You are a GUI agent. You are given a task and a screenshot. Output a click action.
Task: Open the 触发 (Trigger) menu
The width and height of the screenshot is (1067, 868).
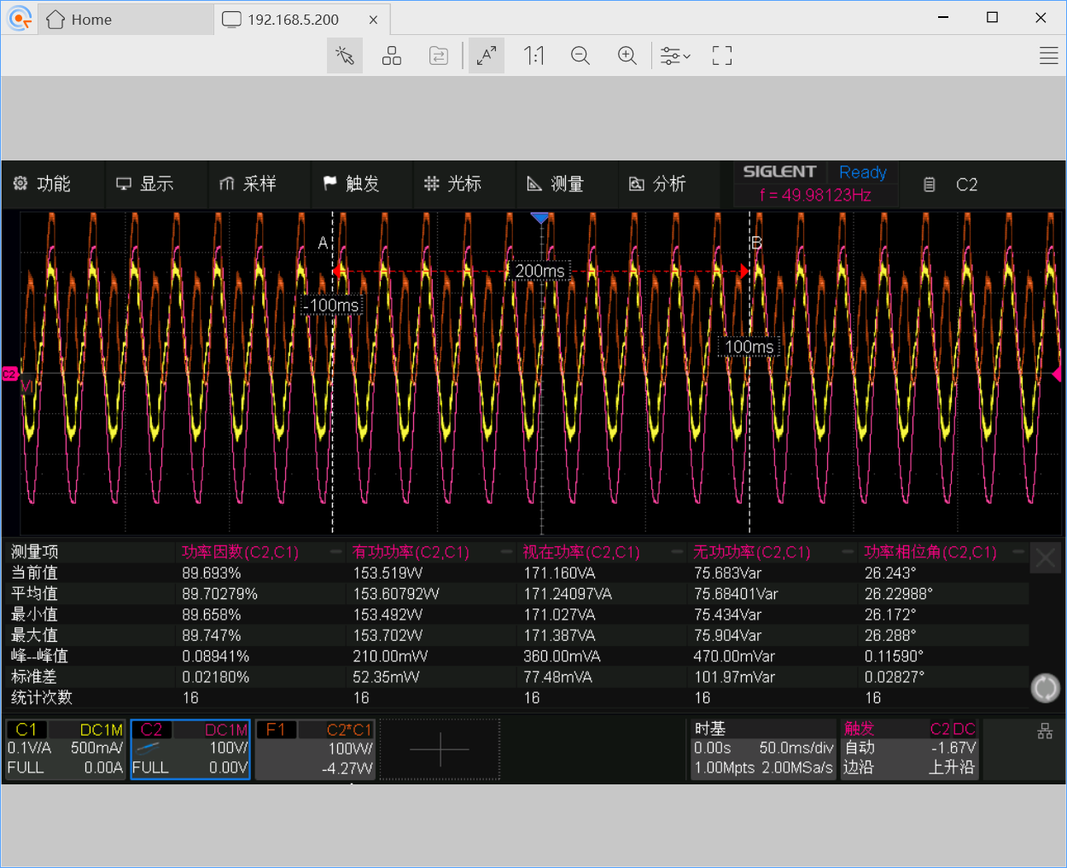[352, 184]
